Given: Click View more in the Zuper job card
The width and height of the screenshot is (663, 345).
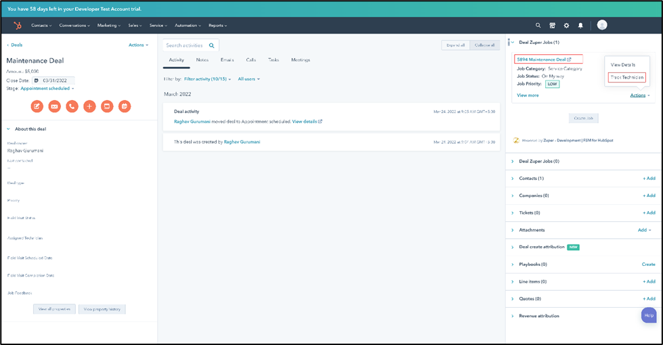Looking at the screenshot, I should pyautogui.click(x=528, y=95).
